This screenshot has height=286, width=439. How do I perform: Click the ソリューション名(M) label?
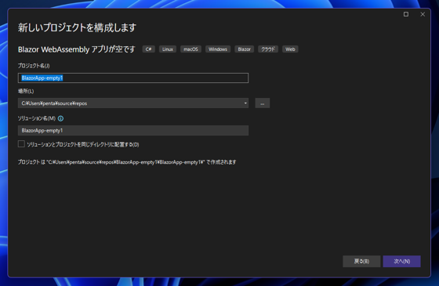click(x=37, y=118)
